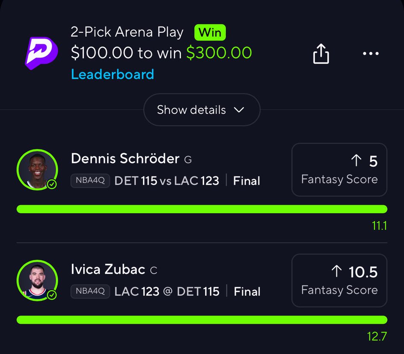
Task: Tap the up arrow beside 10.5
Action: point(337,271)
